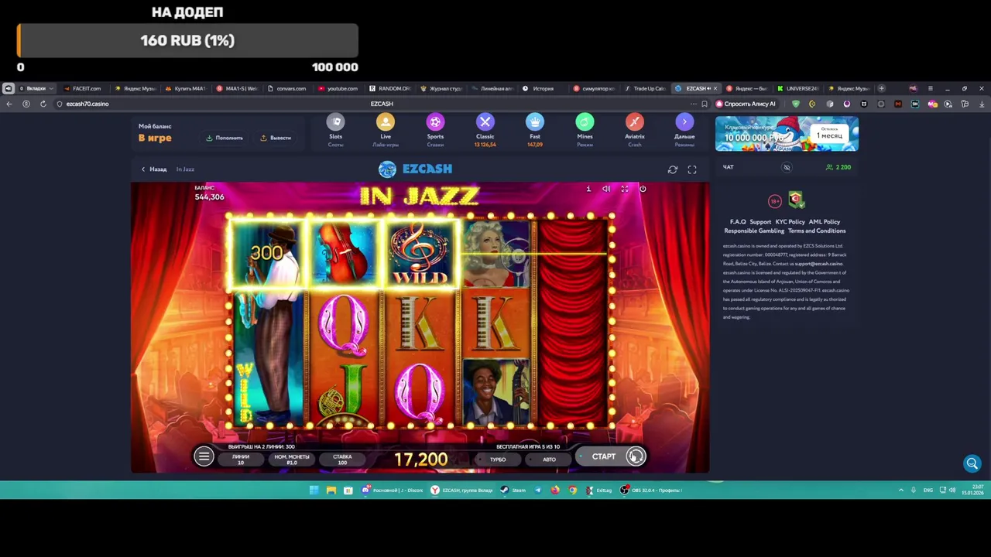
Task: Click the 544,306 balance value in slot
Action: pyautogui.click(x=209, y=197)
